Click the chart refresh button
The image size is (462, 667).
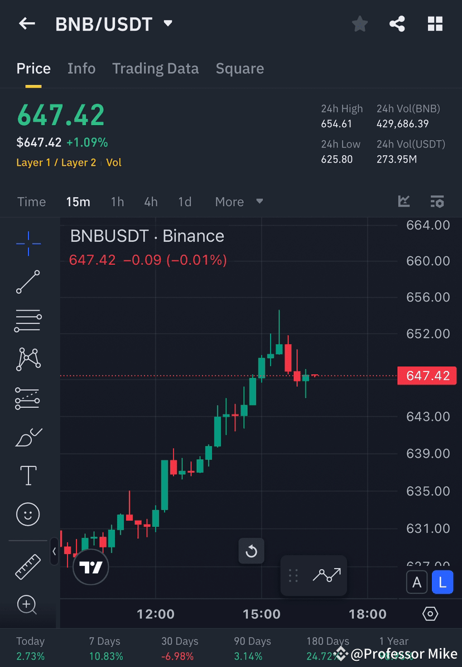coord(252,550)
